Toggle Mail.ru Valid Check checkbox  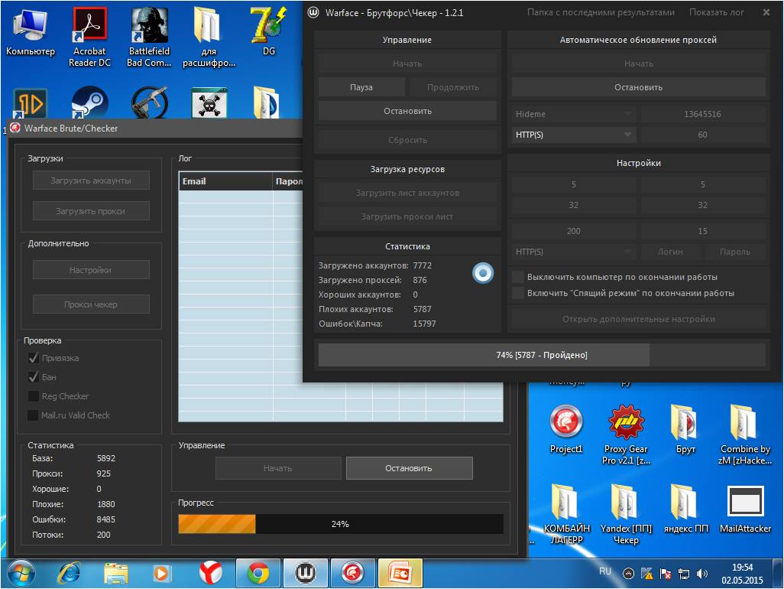pyautogui.click(x=33, y=415)
